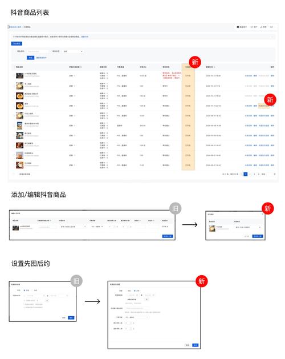Click the blue add-product button above the filter area
Image resolution: width=285 pixels, height=359 pixels.
pos(17,43)
